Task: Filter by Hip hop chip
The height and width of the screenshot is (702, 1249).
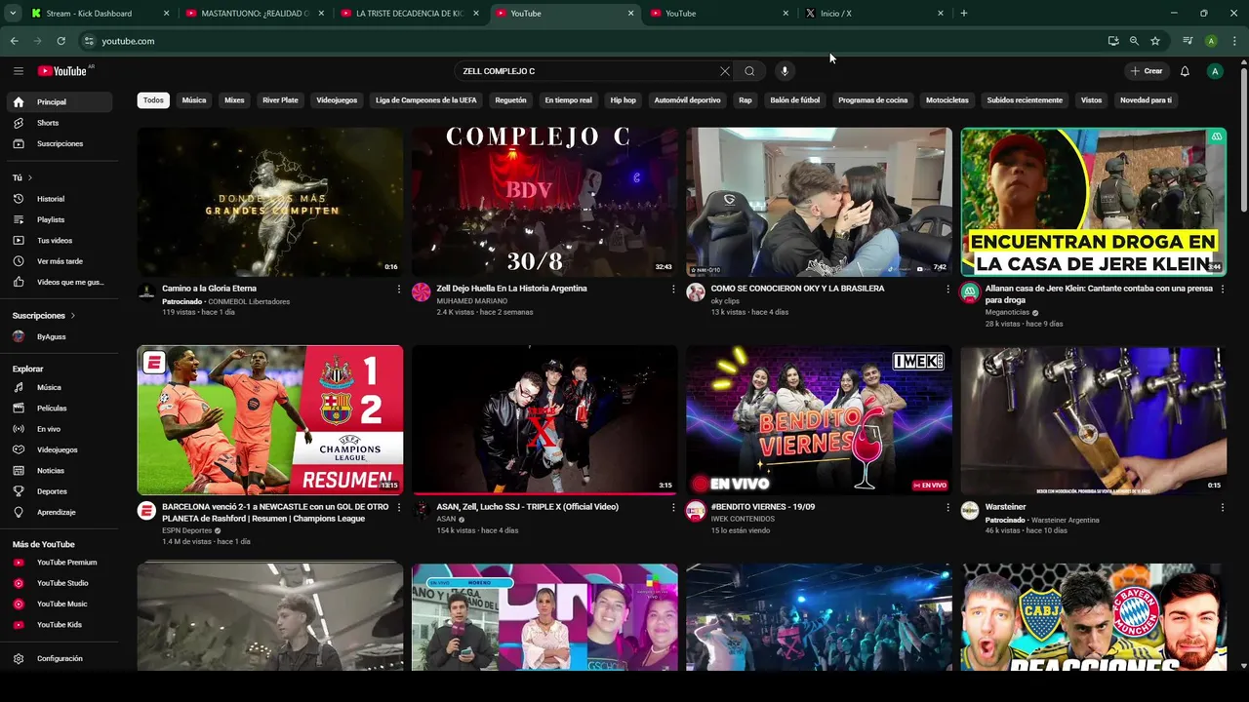Action: pos(623,100)
